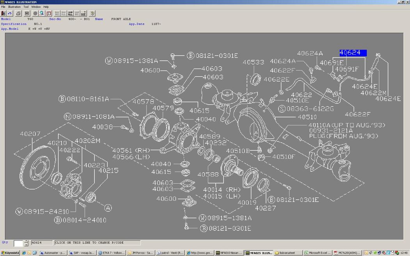Switch to Microsoft Excel in the taskbar
Viewport: 410px width, 256px height.
[318, 253]
